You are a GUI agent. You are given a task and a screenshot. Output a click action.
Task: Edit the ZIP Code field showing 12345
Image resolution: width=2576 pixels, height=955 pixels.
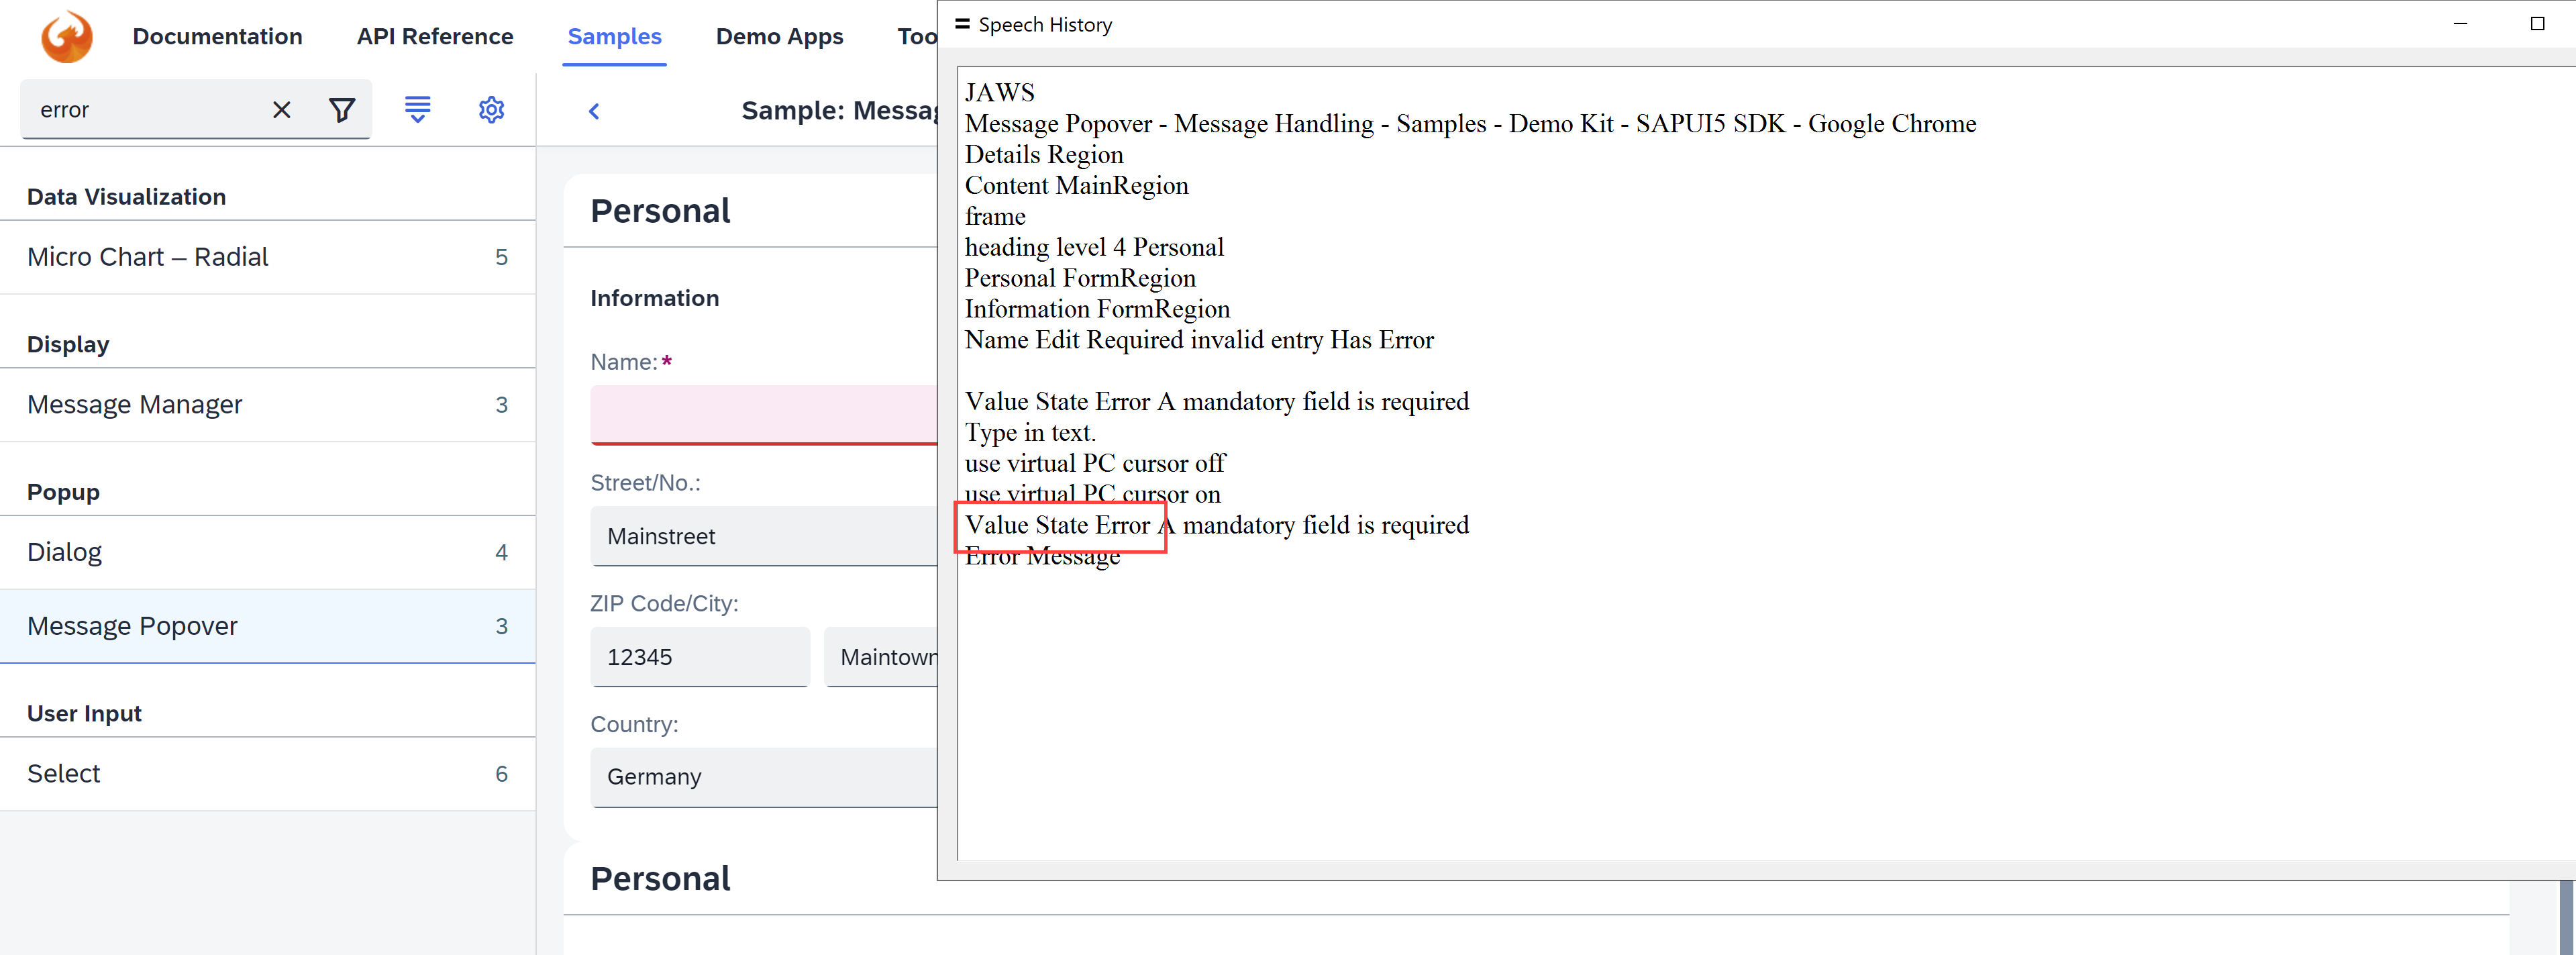point(699,657)
